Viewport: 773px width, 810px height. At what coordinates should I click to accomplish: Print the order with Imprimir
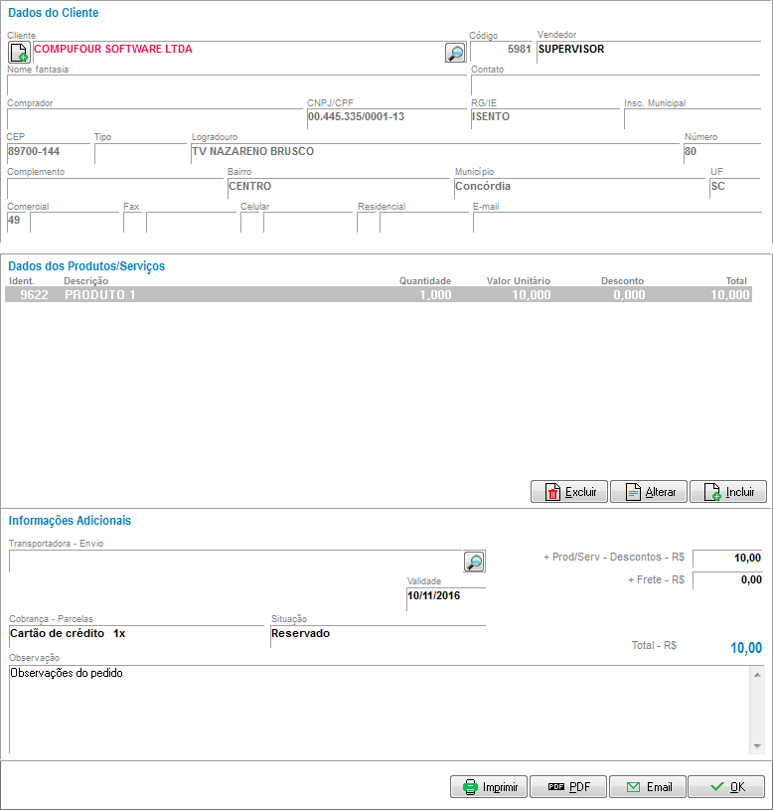click(x=489, y=787)
